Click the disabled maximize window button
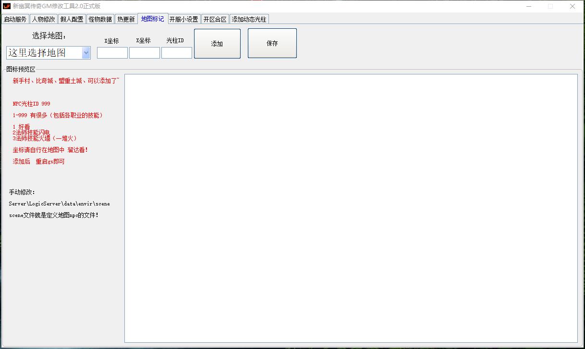The height and width of the screenshot is (349, 585). pyautogui.click(x=550, y=6)
